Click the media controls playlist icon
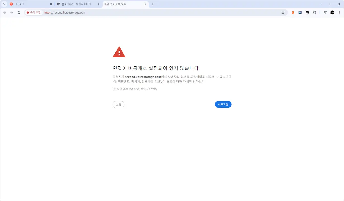Image resolution: width=344 pixels, height=201 pixels. (x=325, y=12)
